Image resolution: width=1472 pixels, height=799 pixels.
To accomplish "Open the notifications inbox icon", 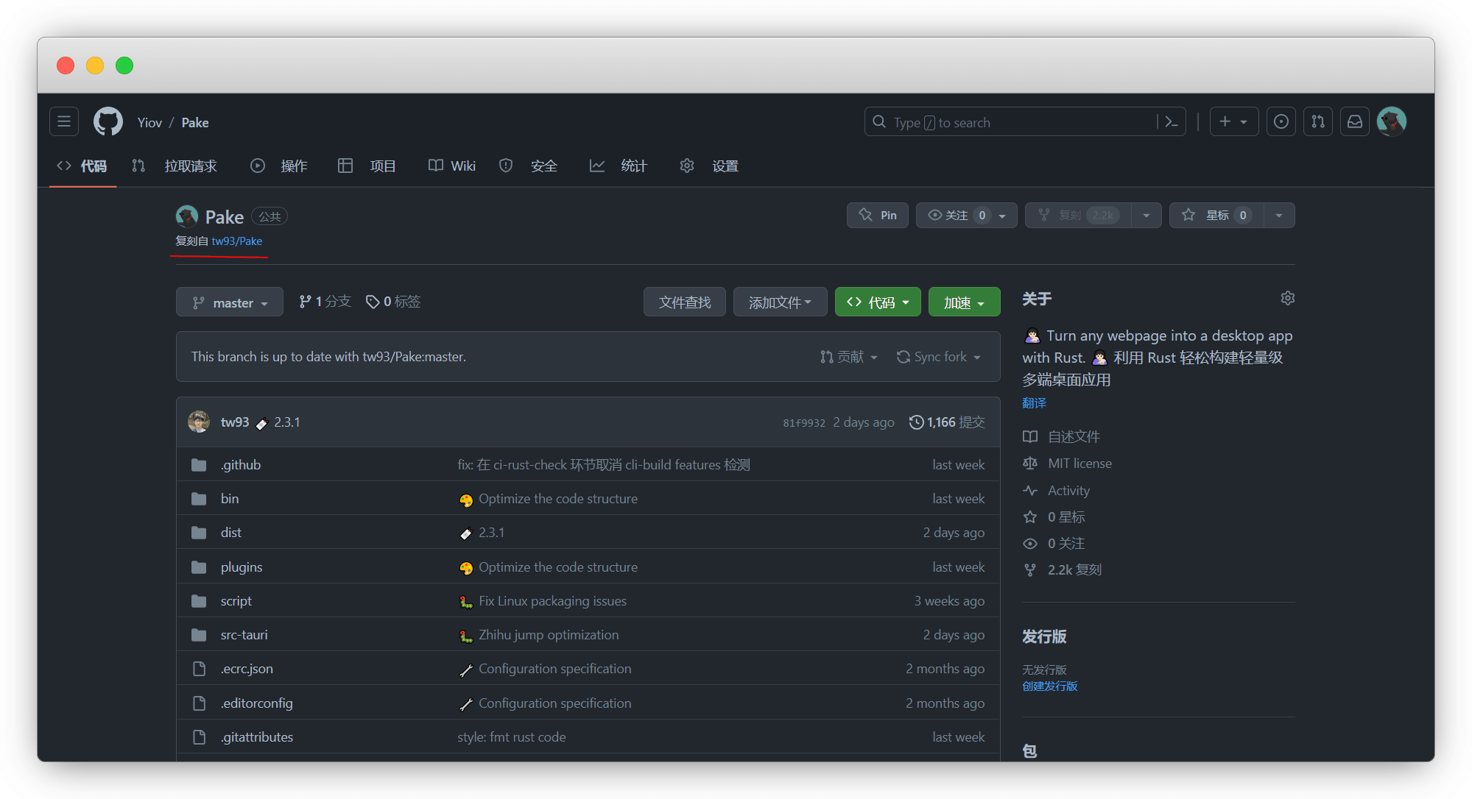I will click(1355, 122).
